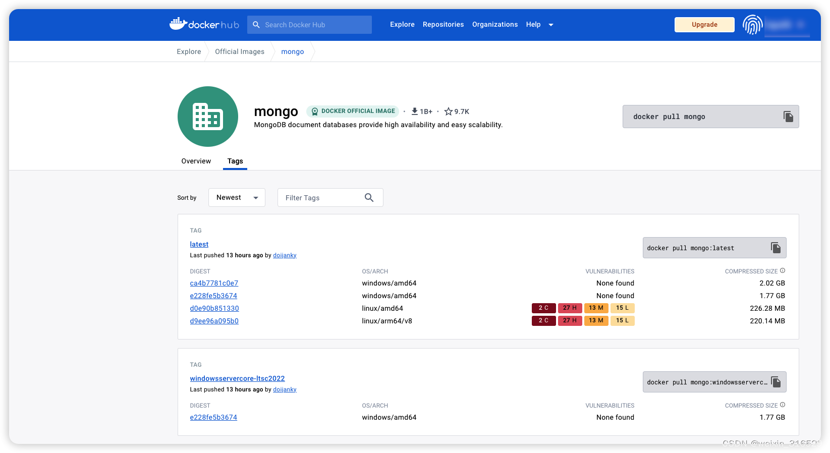Click the docker pull mongo:latest command text

pos(690,248)
